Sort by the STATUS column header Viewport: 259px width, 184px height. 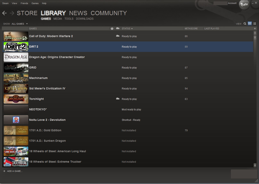coord(127,29)
